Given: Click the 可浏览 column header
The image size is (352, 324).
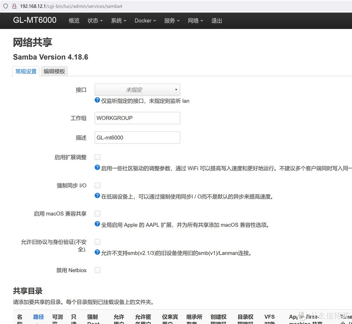Looking at the screenshot, I should 57,319.
